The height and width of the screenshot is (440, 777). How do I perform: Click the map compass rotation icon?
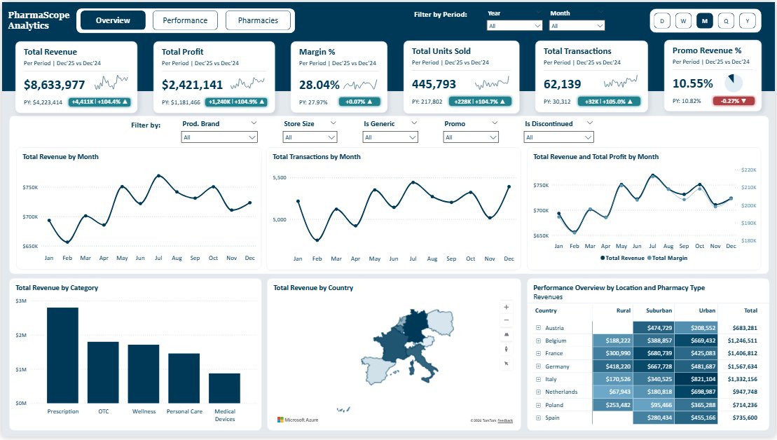(506, 349)
